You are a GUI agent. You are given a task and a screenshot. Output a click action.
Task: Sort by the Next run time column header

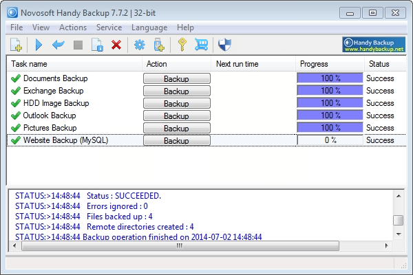tap(253, 64)
